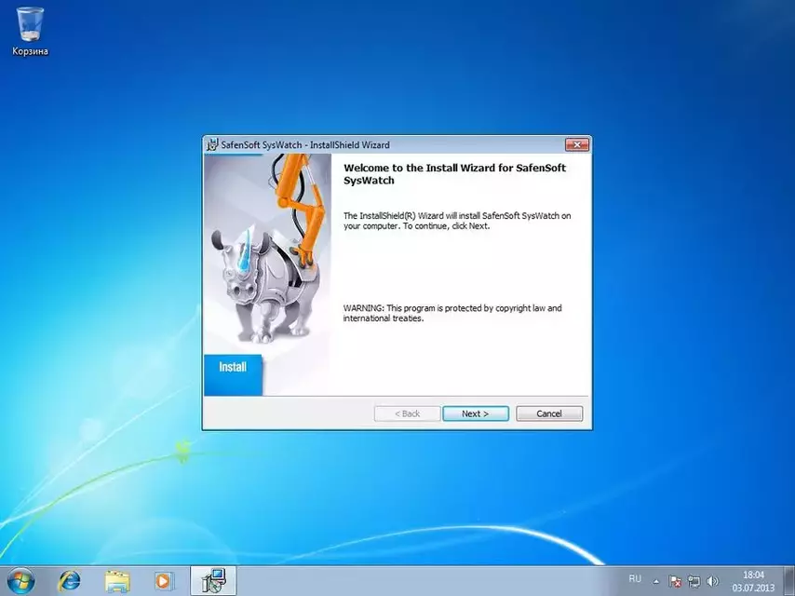
Task: Open the volume speaker tray icon
Action: coord(712,581)
